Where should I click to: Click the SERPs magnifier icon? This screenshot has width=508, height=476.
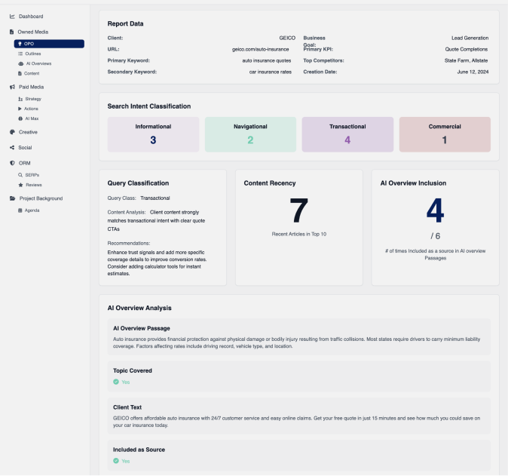20,174
